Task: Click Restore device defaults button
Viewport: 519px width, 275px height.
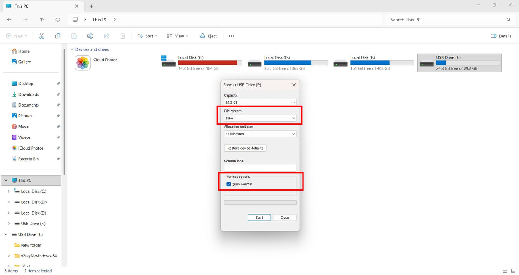Action: pos(245,148)
